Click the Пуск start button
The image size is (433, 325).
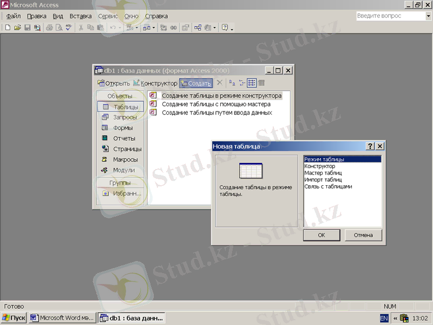(x=14, y=318)
